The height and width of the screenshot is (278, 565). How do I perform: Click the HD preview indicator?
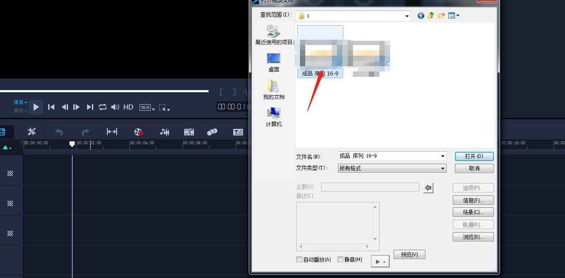pyautogui.click(x=128, y=107)
